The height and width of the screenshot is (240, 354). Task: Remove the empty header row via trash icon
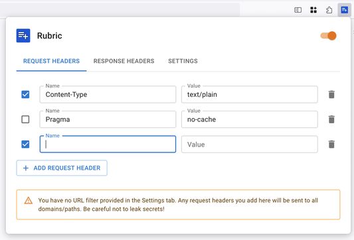pos(331,145)
